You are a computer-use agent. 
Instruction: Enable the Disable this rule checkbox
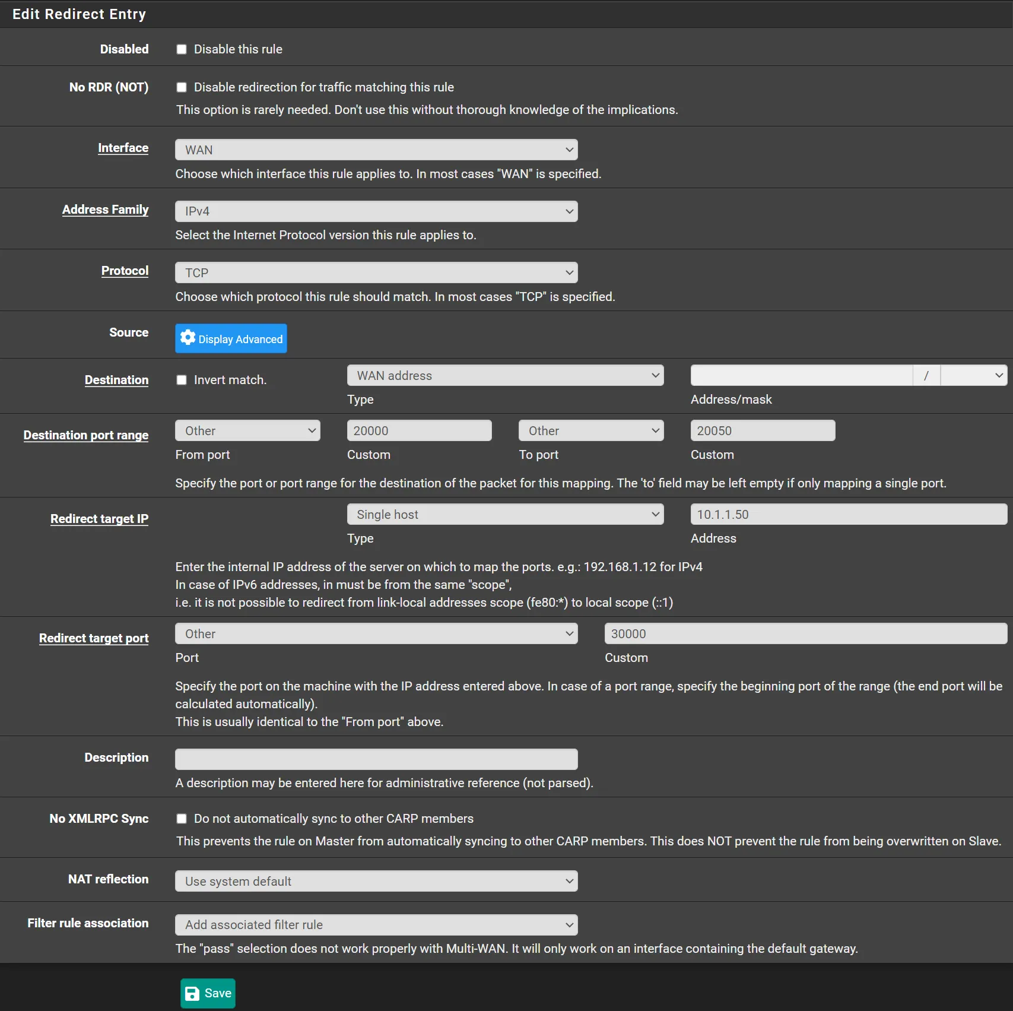coord(182,49)
